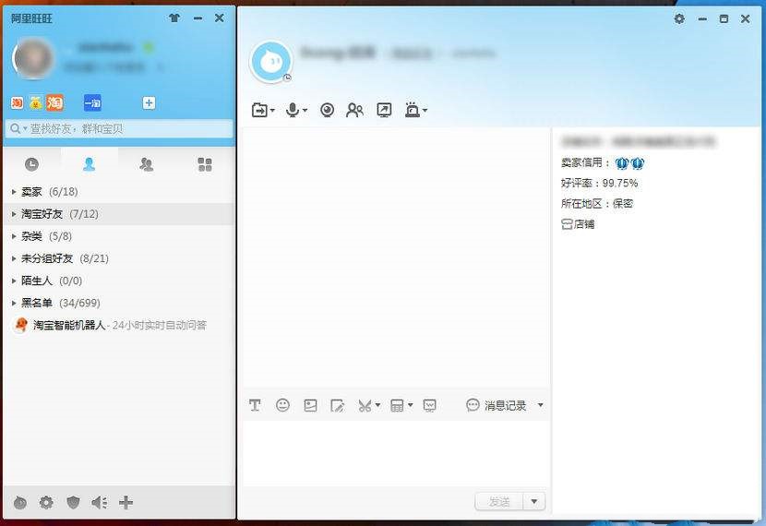Click the emoji smiley icon in chat toolbar
Image resolution: width=766 pixels, height=526 pixels.
coord(282,405)
